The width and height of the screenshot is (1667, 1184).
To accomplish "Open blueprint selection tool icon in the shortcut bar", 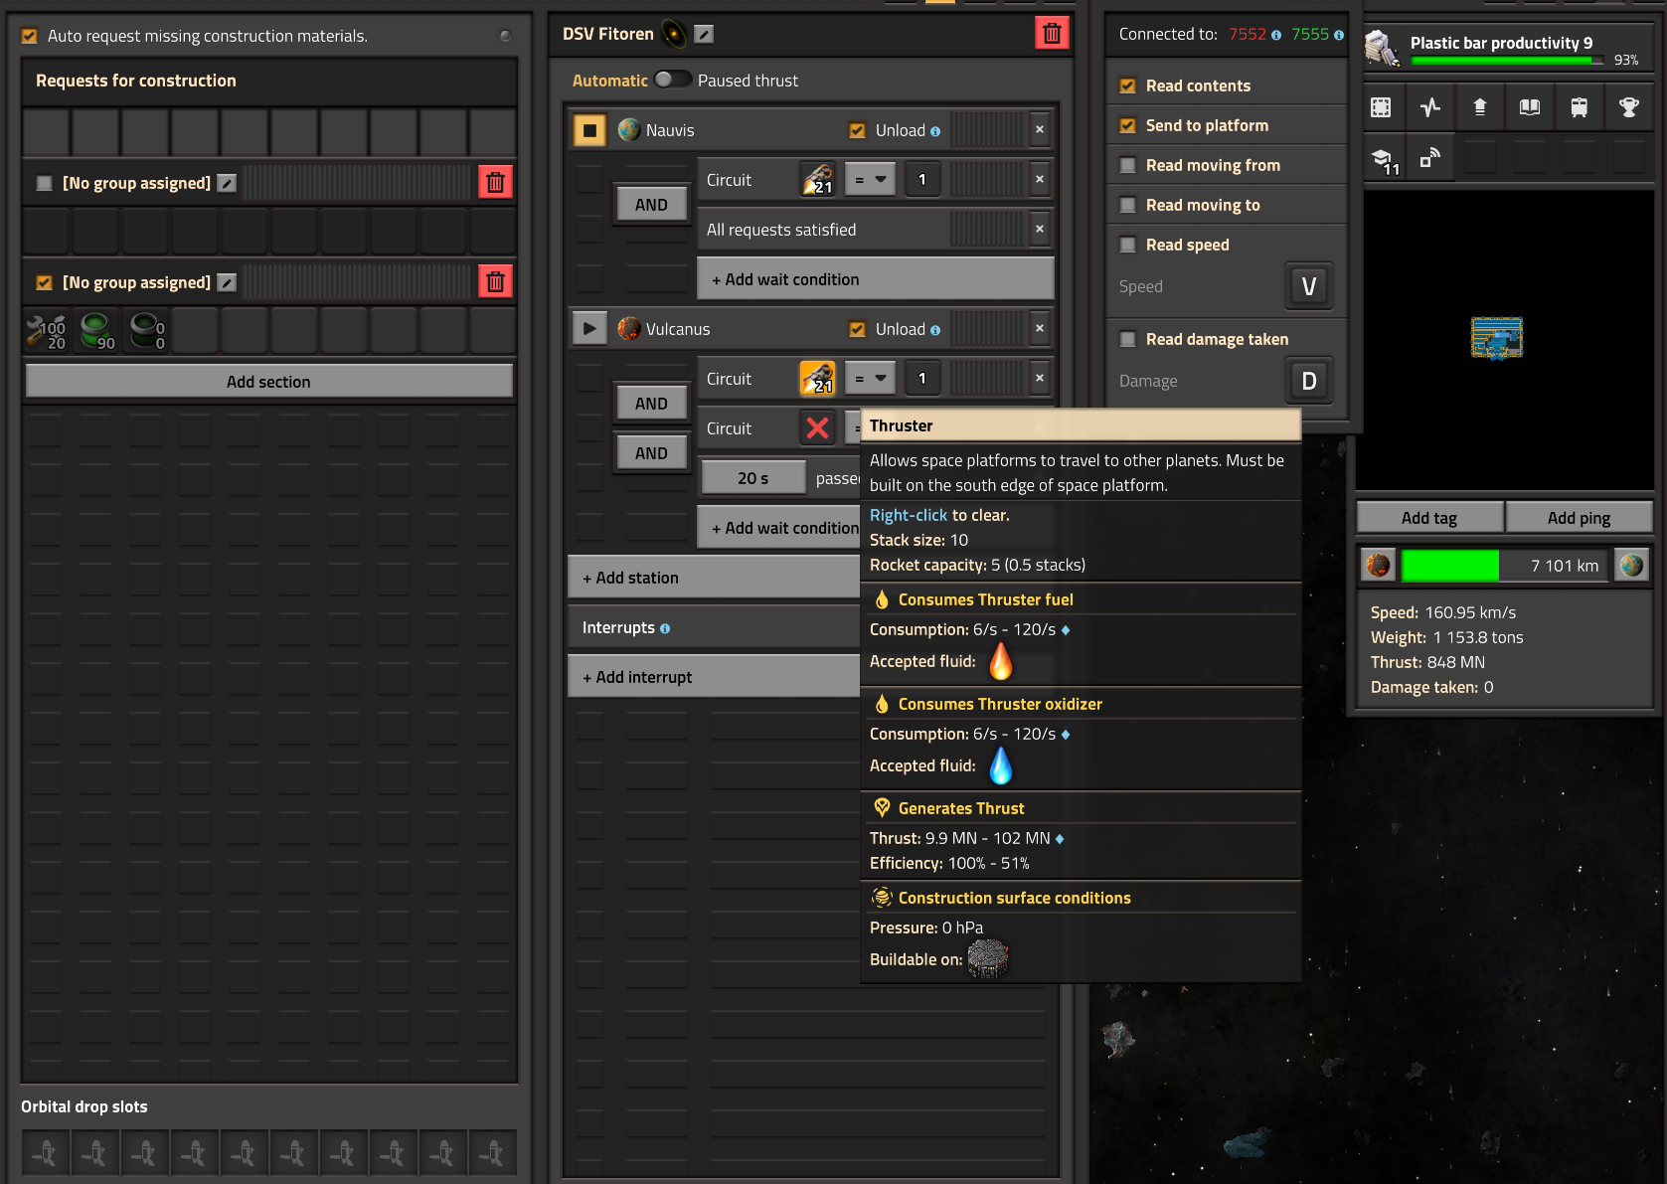I will [1381, 107].
